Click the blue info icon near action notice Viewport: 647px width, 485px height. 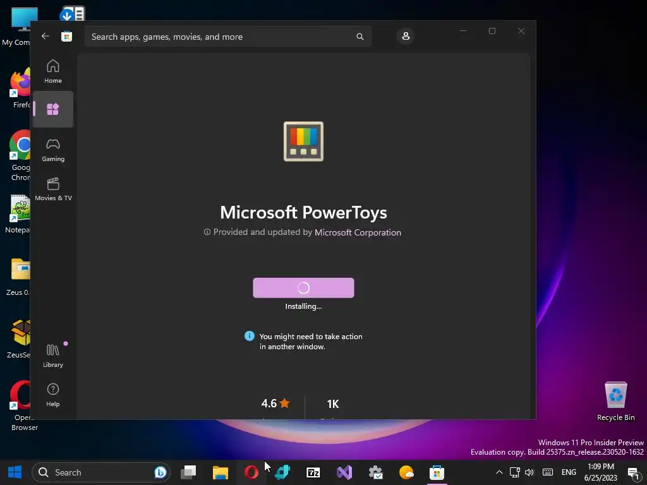(249, 336)
